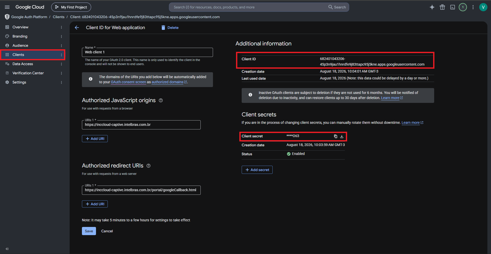Go back with the arrow icon
The height and width of the screenshot is (254, 491).
77,28
